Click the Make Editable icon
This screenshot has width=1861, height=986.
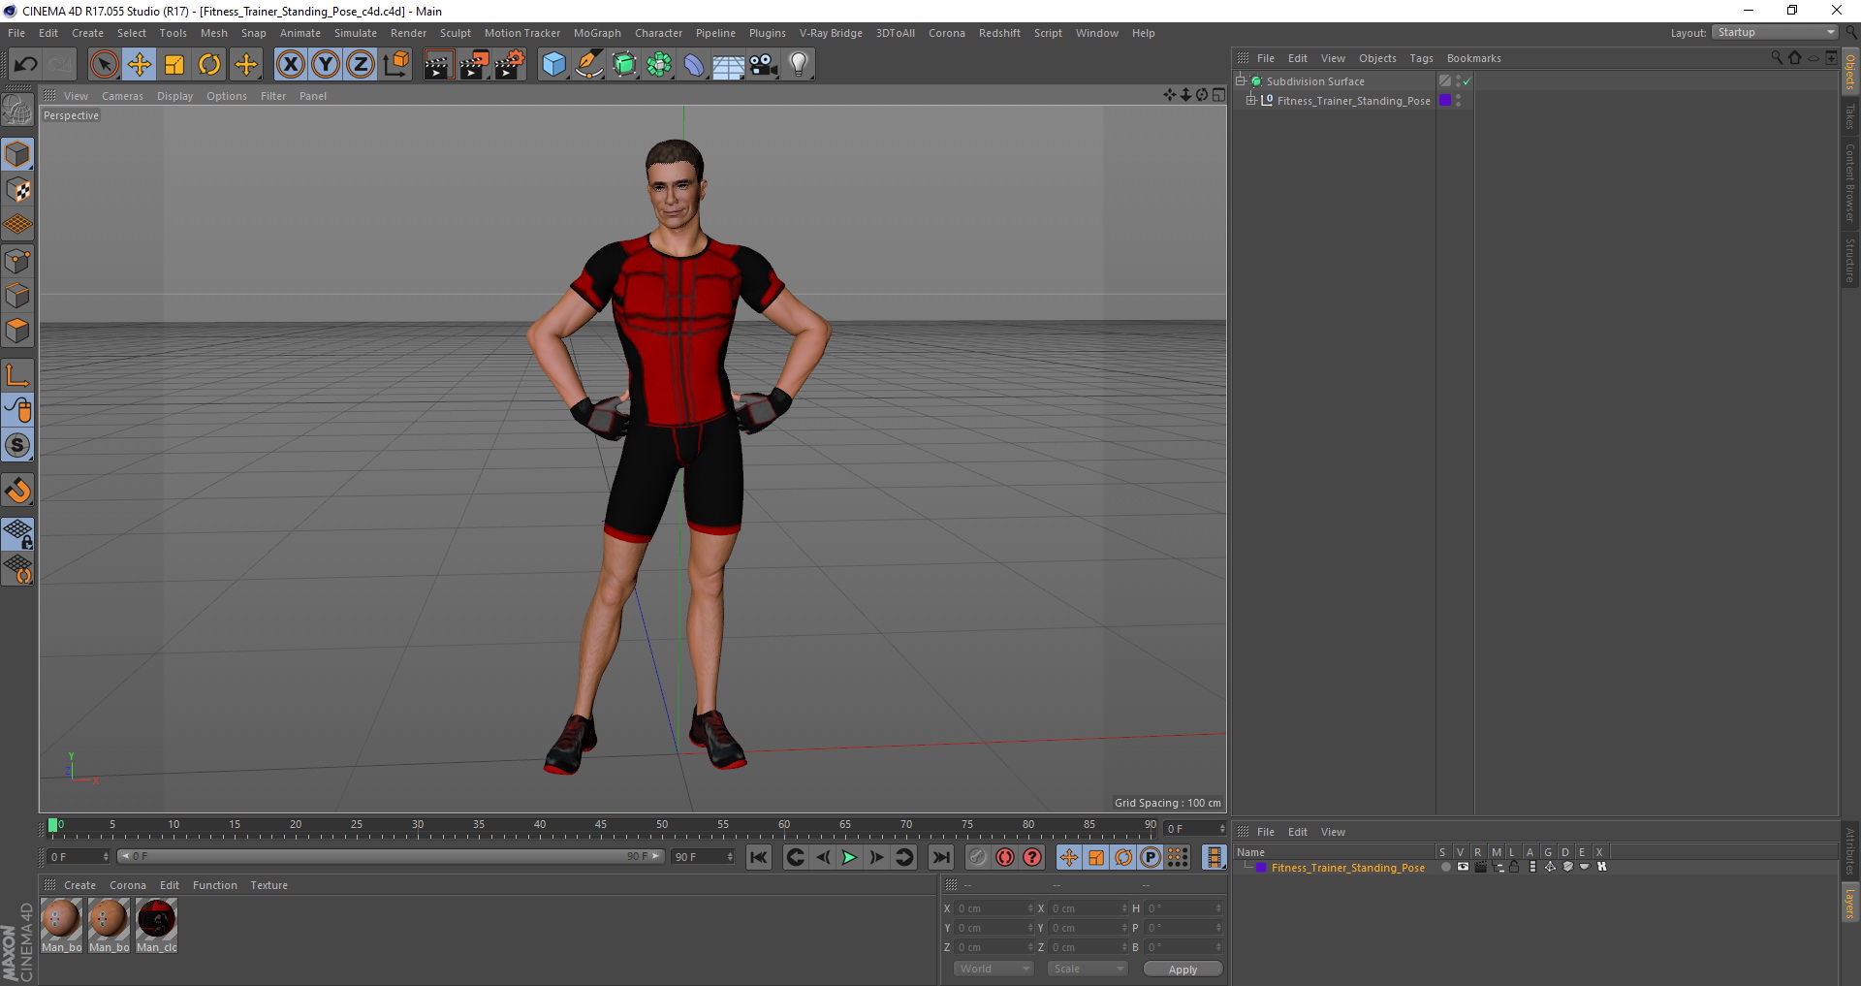pyautogui.click(x=17, y=110)
